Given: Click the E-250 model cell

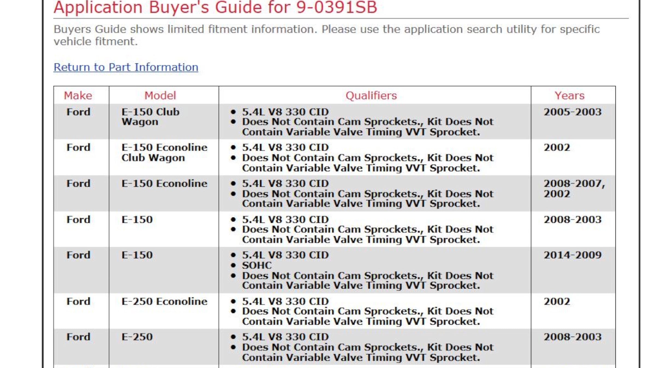Looking at the screenshot, I should pyautogui.click(x=137, y=337).
